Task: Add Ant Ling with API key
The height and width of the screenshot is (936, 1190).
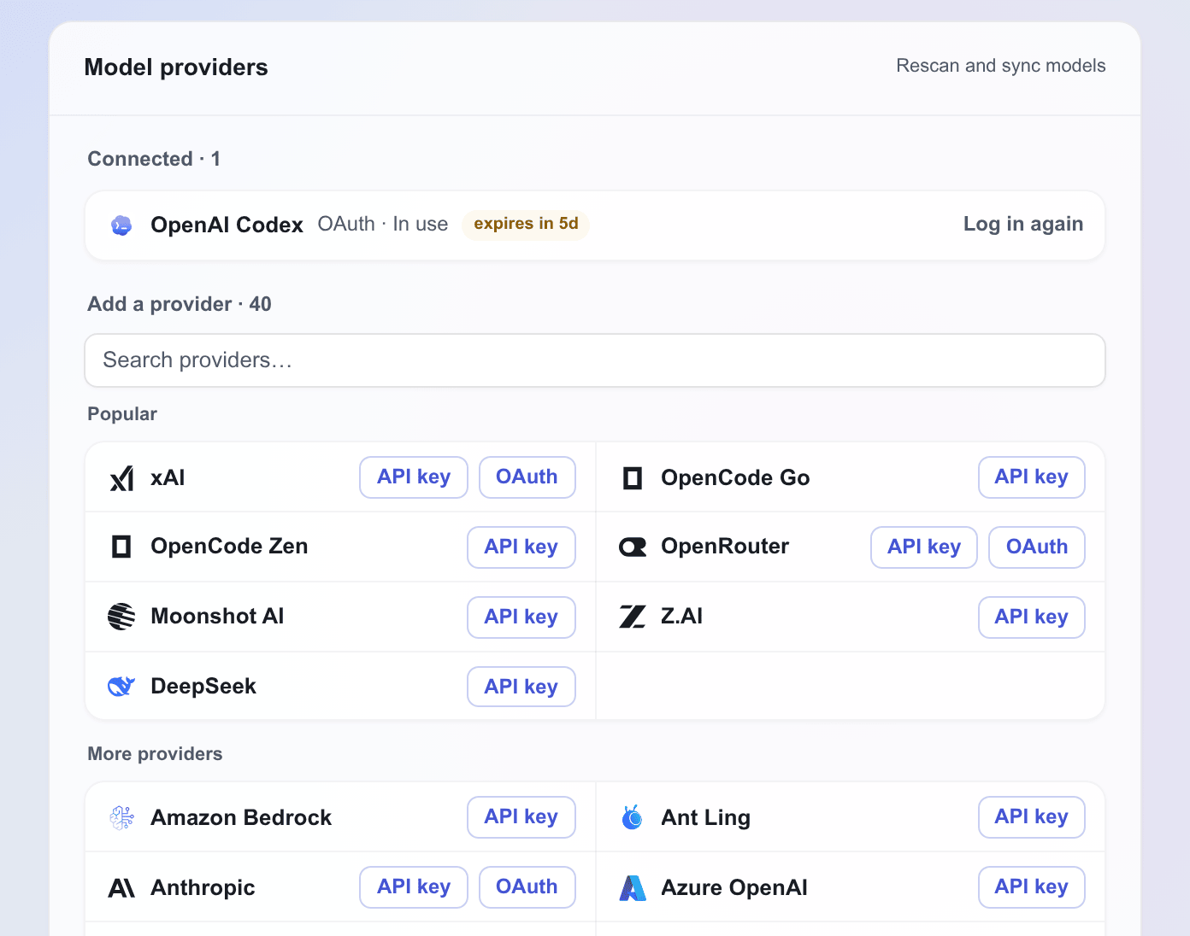Action: coord(1032,817)
